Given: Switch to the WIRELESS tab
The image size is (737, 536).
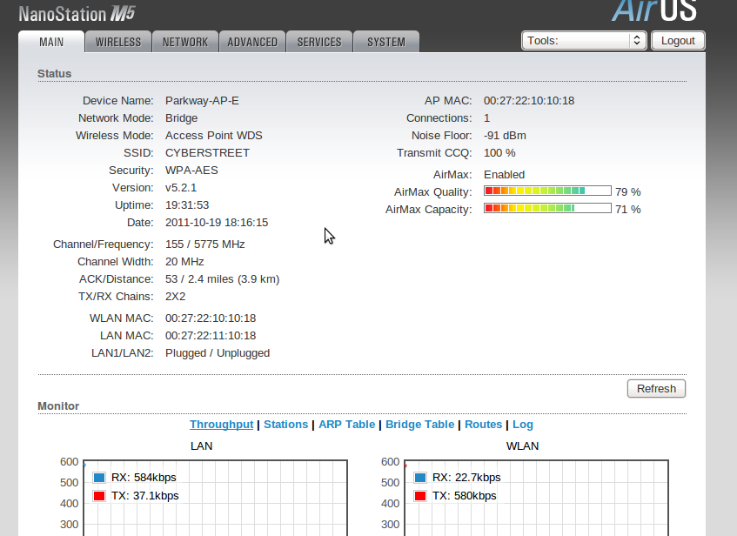Looking at the screenshot, I should pyautogui.click(x=118, y=42).
